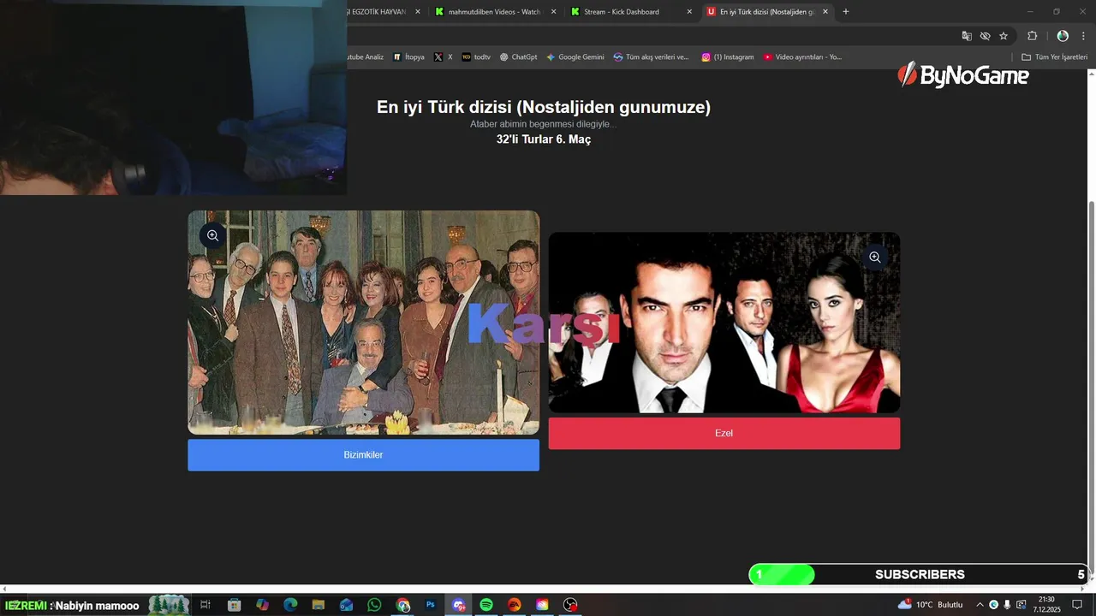Click the microphone icon in system tray

(1007, 605)
